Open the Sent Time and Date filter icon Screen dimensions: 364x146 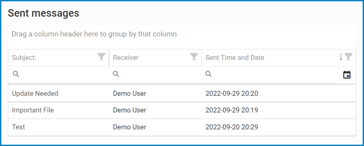pyautogui.click(x=348, y=57)
